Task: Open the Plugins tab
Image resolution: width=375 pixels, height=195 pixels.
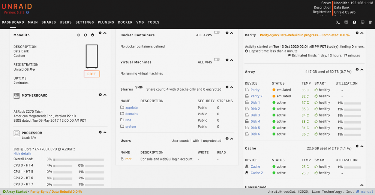Action: pos(106,22)
